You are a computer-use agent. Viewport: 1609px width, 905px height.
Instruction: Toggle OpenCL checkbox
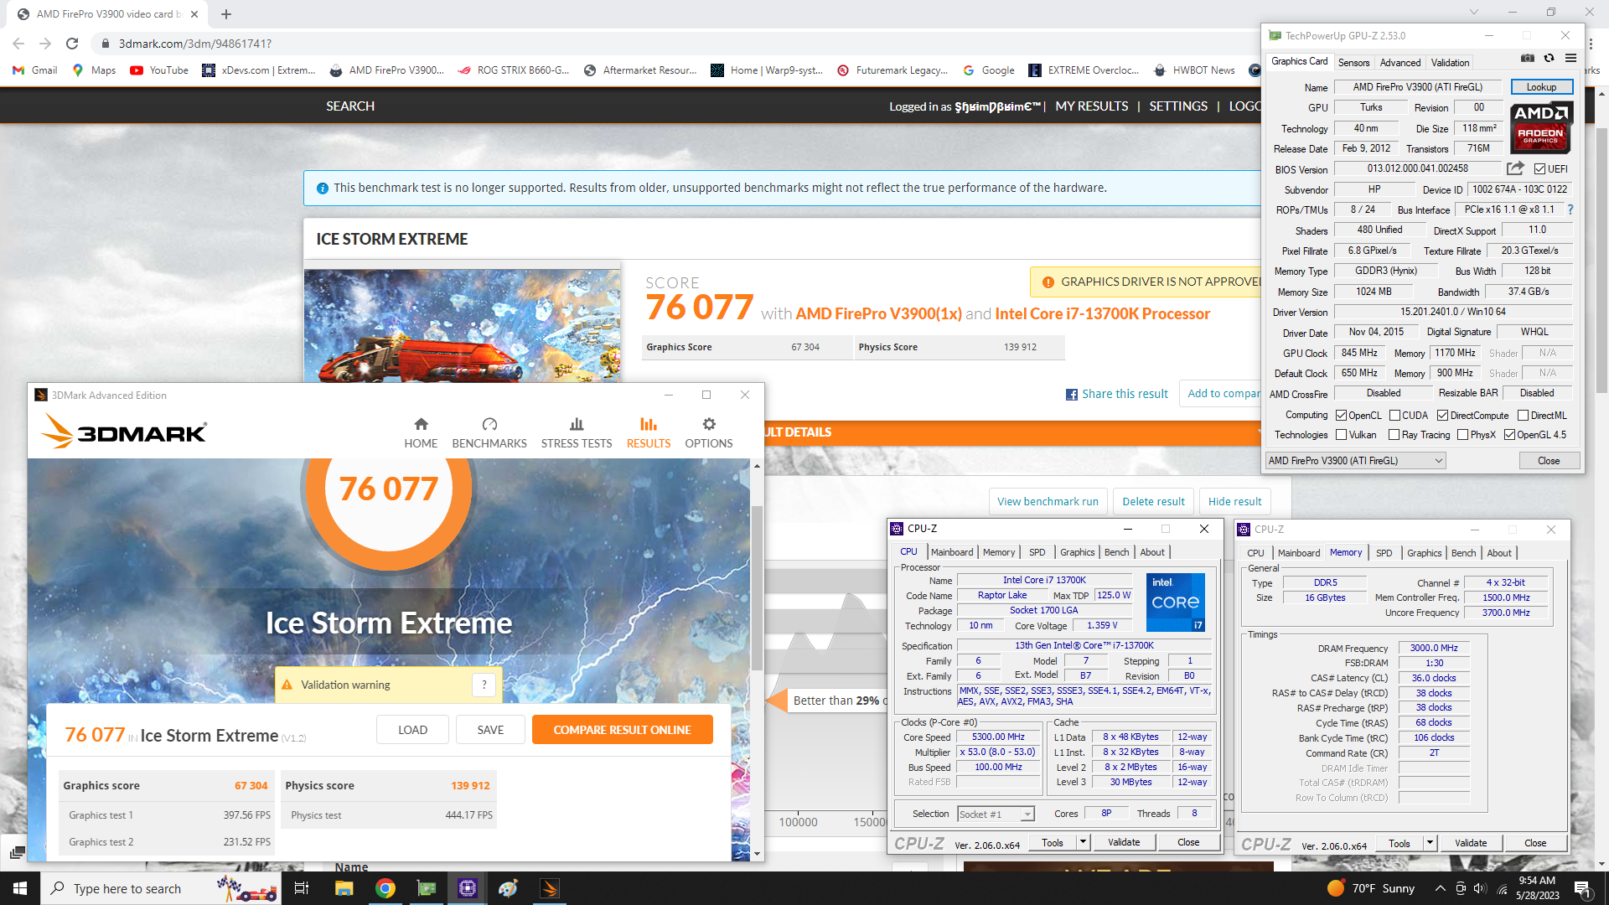pos(1341,416)
